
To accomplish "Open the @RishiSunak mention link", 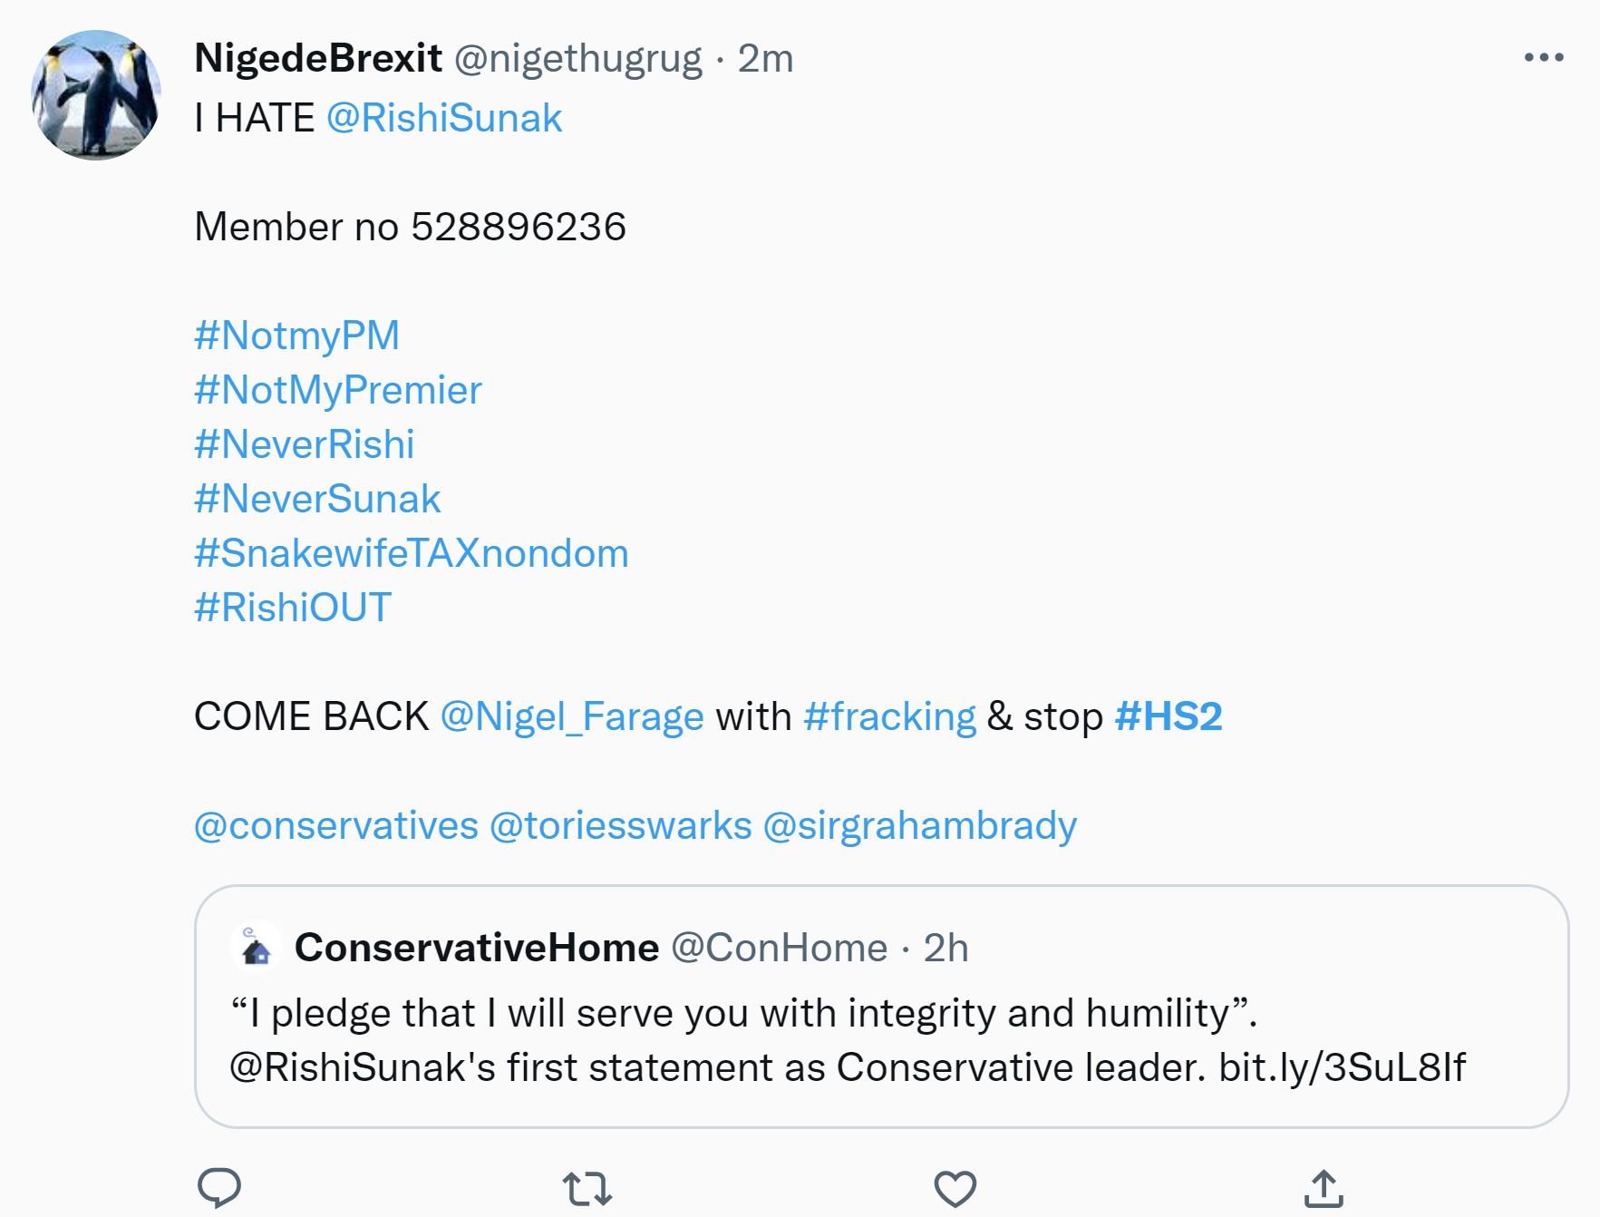I will (444, 119).
